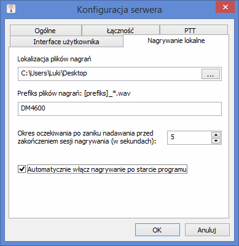Viewport: 239px width, 246px height.
Task: Close the Konfiguracja serwera dialog
Action: tap(225, 7)
